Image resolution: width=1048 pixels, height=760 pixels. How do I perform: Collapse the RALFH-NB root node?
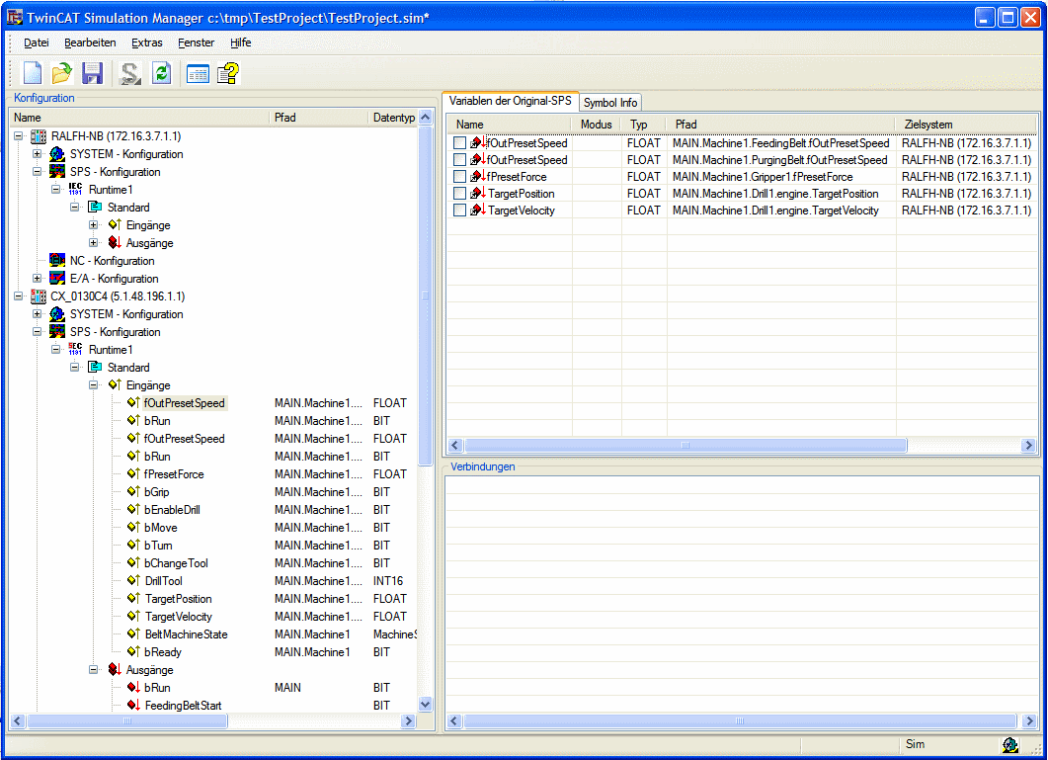pyautogui.click(x=19, y=135)
